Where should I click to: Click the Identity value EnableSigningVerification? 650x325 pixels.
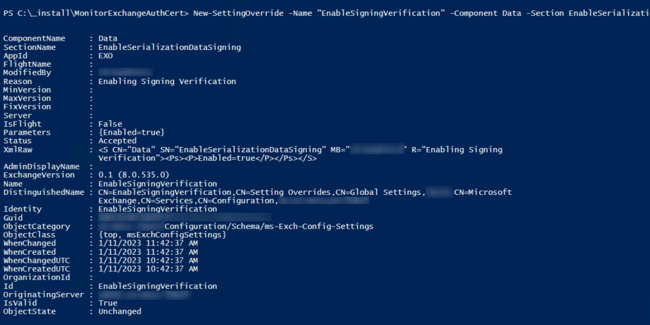click(x=158, y=209)
